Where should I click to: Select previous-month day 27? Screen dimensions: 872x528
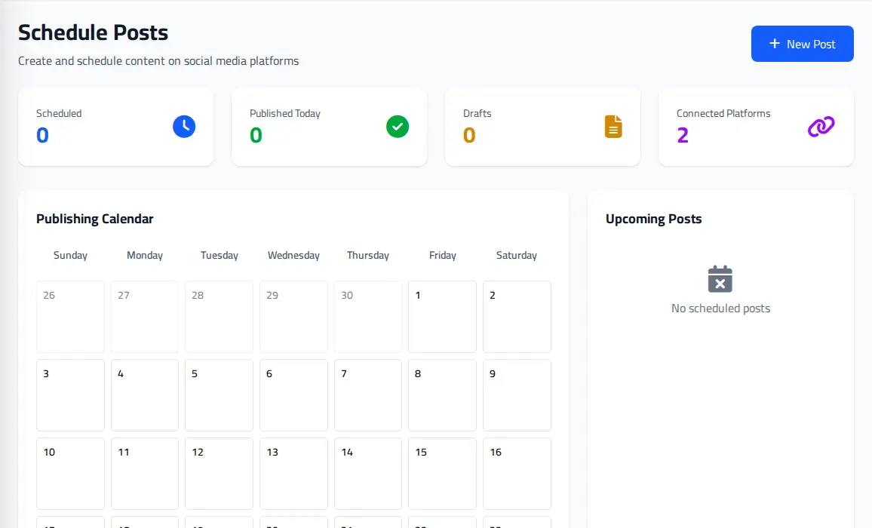(x=145, y=317)
